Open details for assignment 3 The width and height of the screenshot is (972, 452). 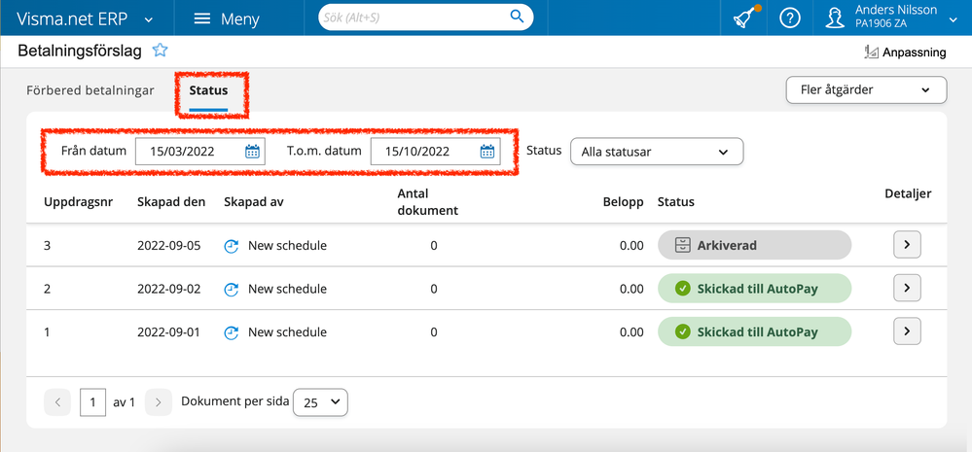(906, 245)
